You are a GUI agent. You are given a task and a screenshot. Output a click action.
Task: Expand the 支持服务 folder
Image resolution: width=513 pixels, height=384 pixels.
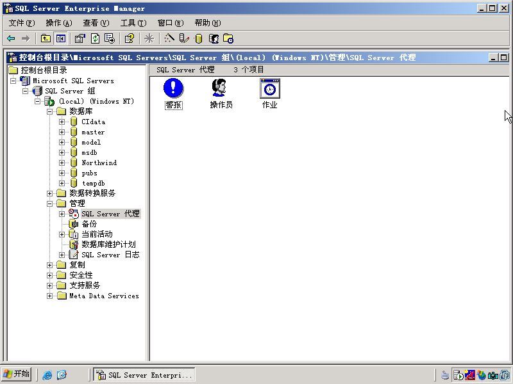pyautogui.click(x=49, y=285)
